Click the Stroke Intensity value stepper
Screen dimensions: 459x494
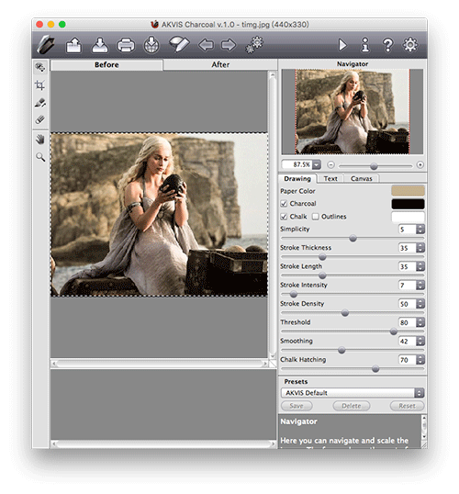click(x=420, y=286)
